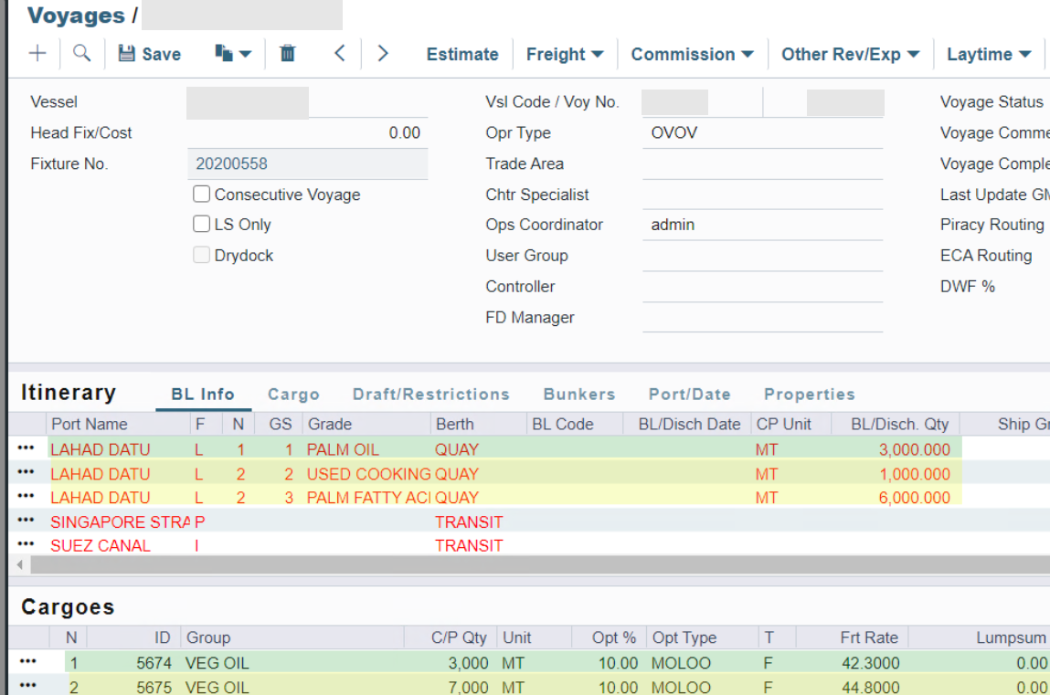Open row menu for PALM OIL line
The image size is (1050, 695).
[x=27, y=449]
